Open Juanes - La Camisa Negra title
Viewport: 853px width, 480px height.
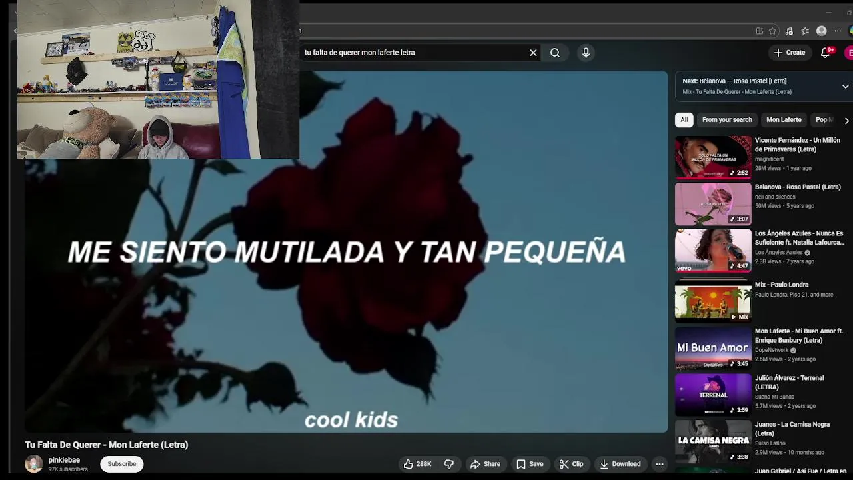tap(792, 429)
